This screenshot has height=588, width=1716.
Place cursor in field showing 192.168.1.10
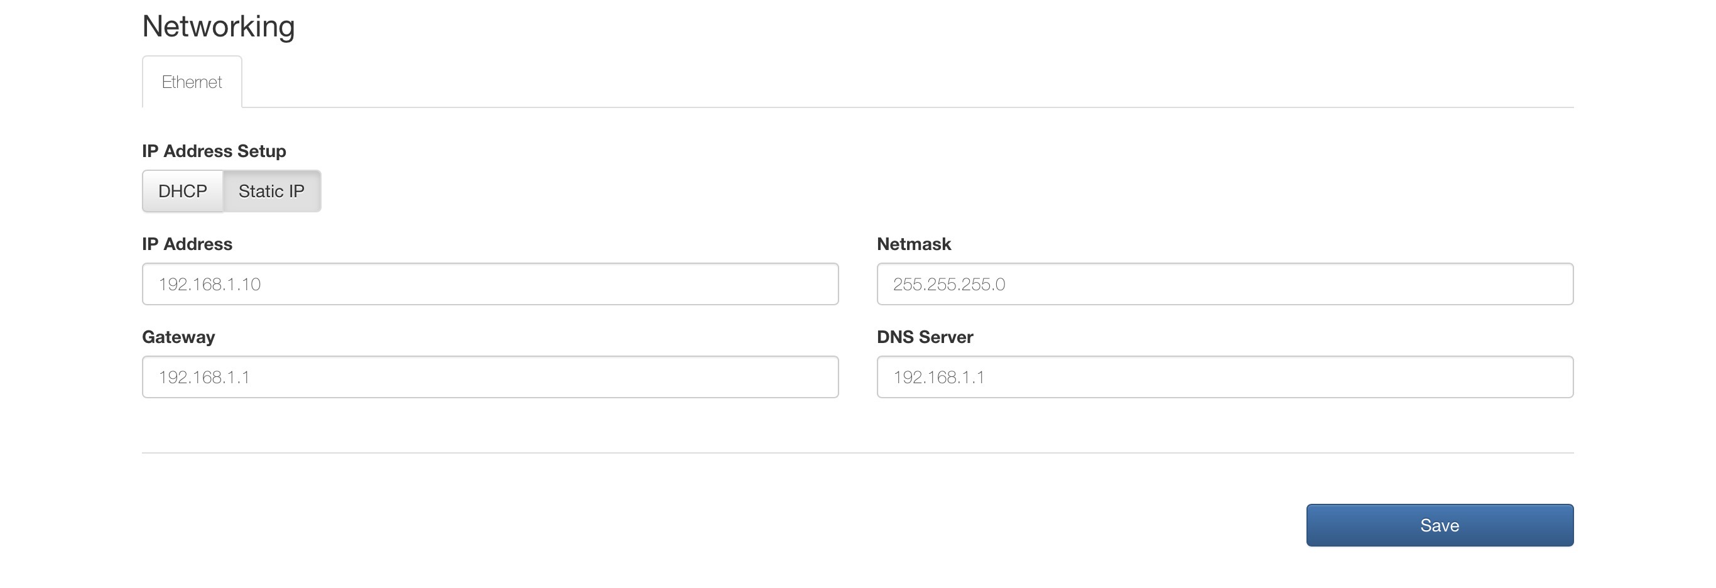491,285
